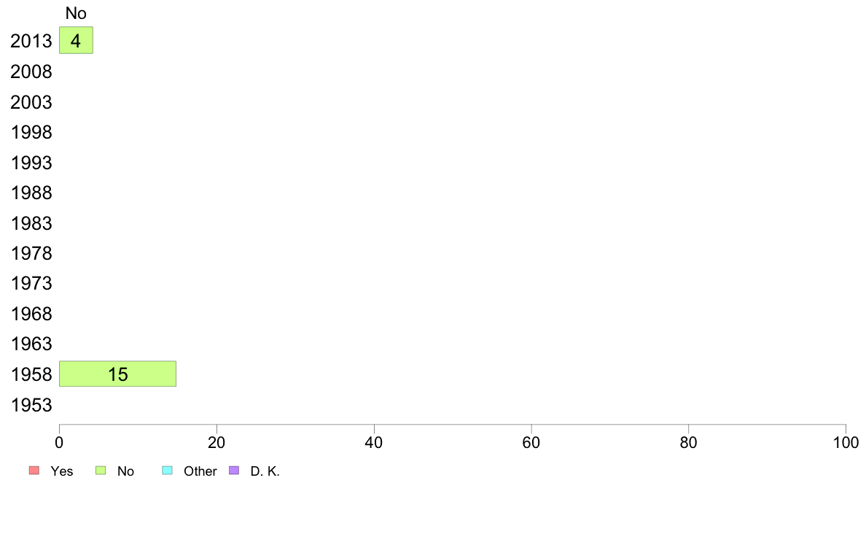The width and height of the screenshot is (866, 537).
Task: Click the purple D. K. legend swatch
Action: (x=234, y=471)
